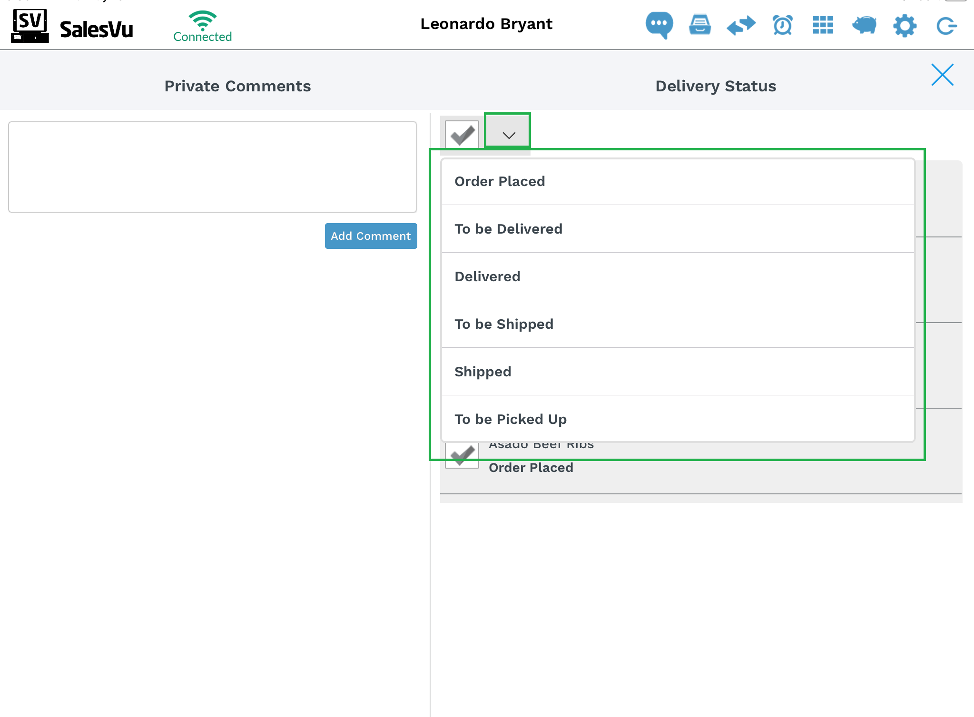Open the alarm clock icon
974x717 pixels.
coord(782,25)
